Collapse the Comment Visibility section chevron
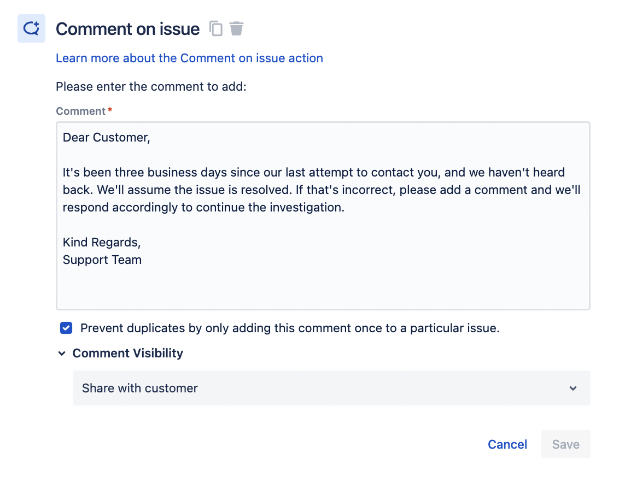631x482 pixels. pyautogui.click(x=62, y=354)
